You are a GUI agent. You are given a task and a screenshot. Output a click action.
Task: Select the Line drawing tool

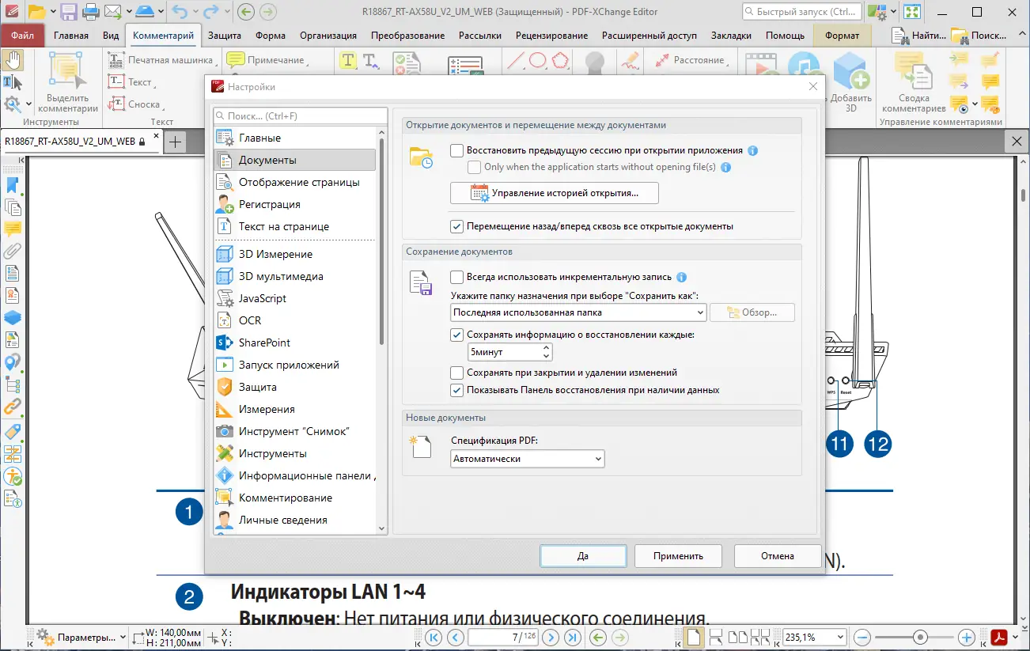[516, 60]
